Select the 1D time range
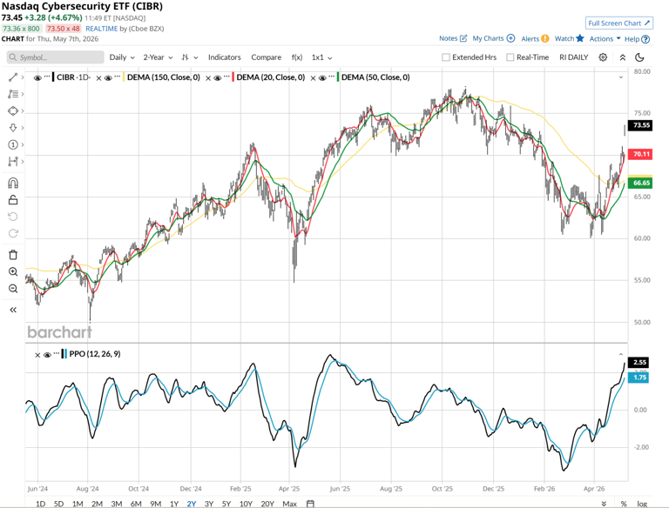Image resolution: width=669 pixels, height=508 pixels. (41, 504)
